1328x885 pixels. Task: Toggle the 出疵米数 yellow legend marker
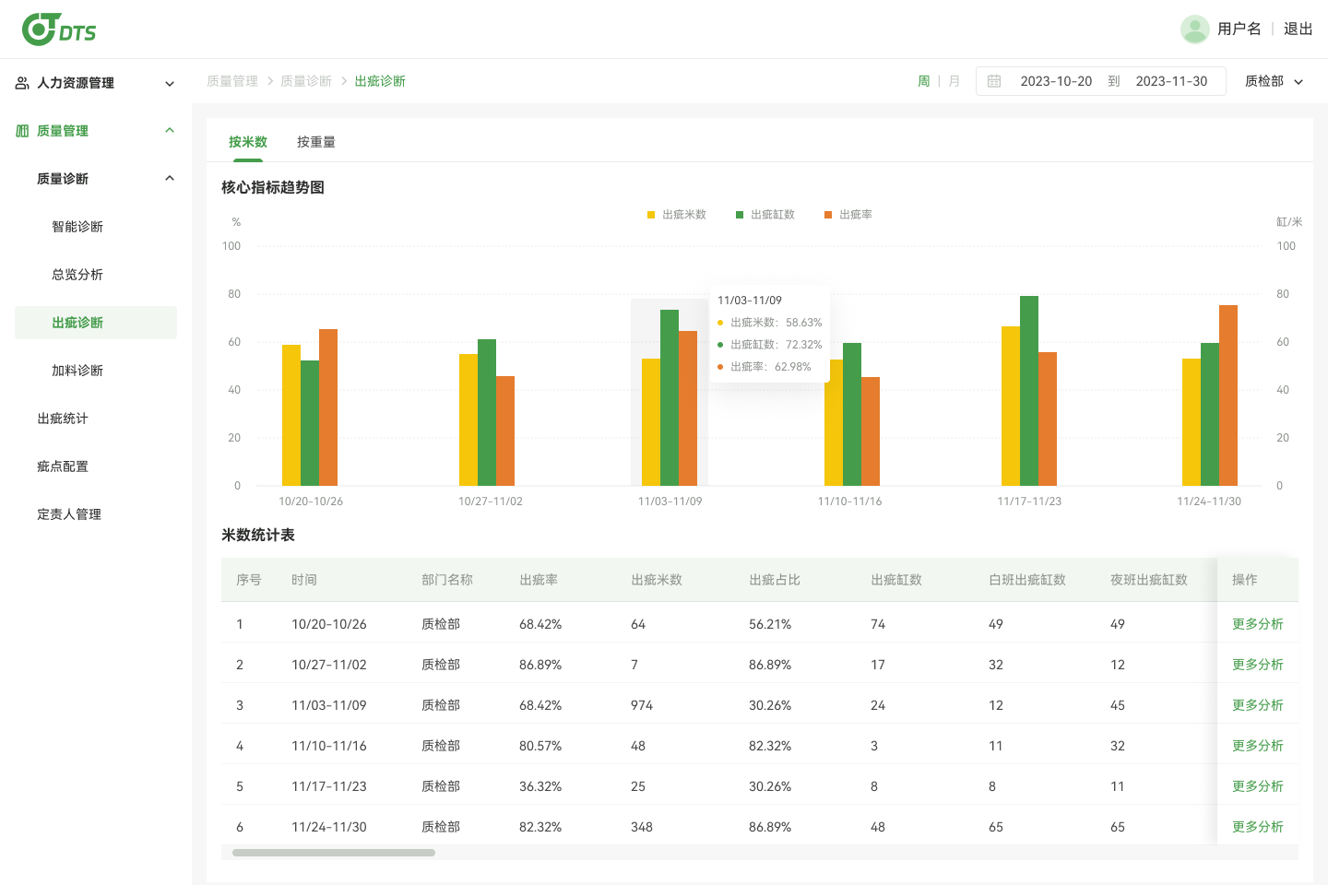(651, 215)
